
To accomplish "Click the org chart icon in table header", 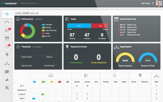I will pyautogui.click(x=157, y=76).
